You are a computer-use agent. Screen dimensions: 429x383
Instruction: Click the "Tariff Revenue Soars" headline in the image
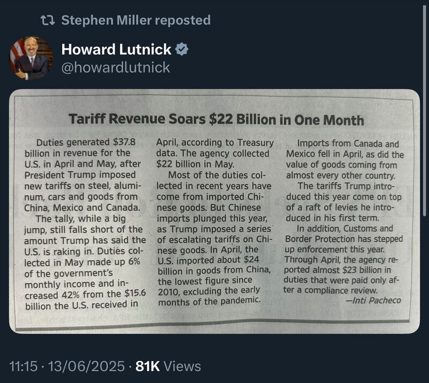(216, 119)
